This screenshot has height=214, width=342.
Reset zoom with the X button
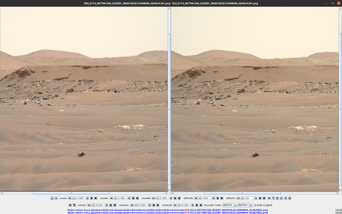tap(95, 198)
